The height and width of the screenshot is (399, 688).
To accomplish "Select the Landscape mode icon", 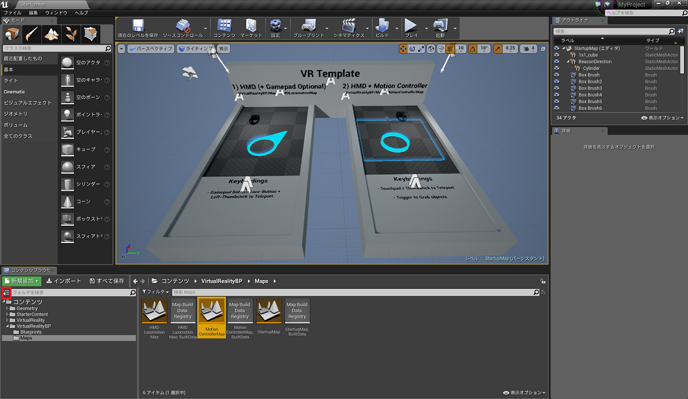I will click(x=51, y=34).
